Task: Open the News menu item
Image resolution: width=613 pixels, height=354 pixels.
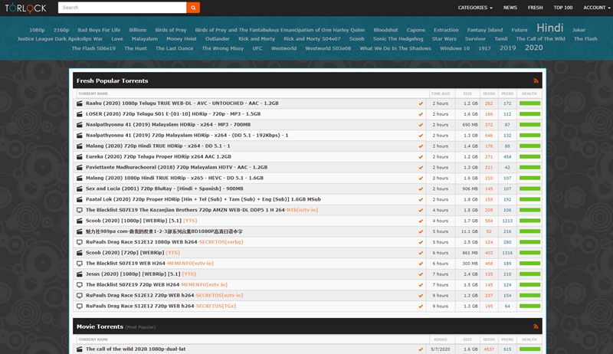Action: pos(510,8)
